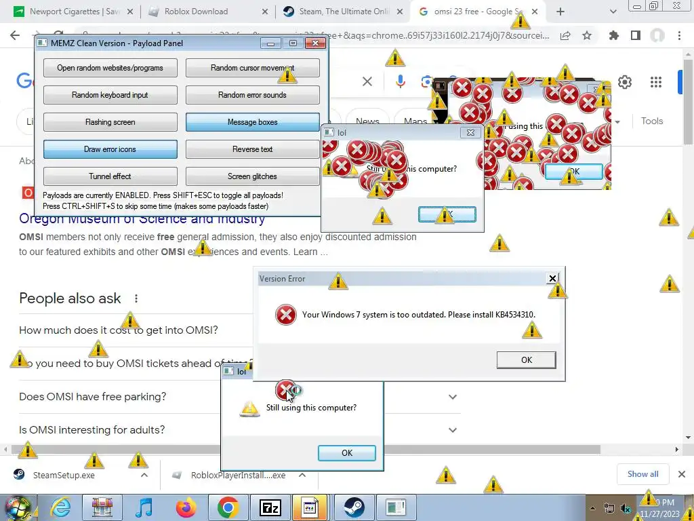This screenshot has width=694, height=521.
Task: Click red error icon in Version Error dialog
Action: click(285, 315)
